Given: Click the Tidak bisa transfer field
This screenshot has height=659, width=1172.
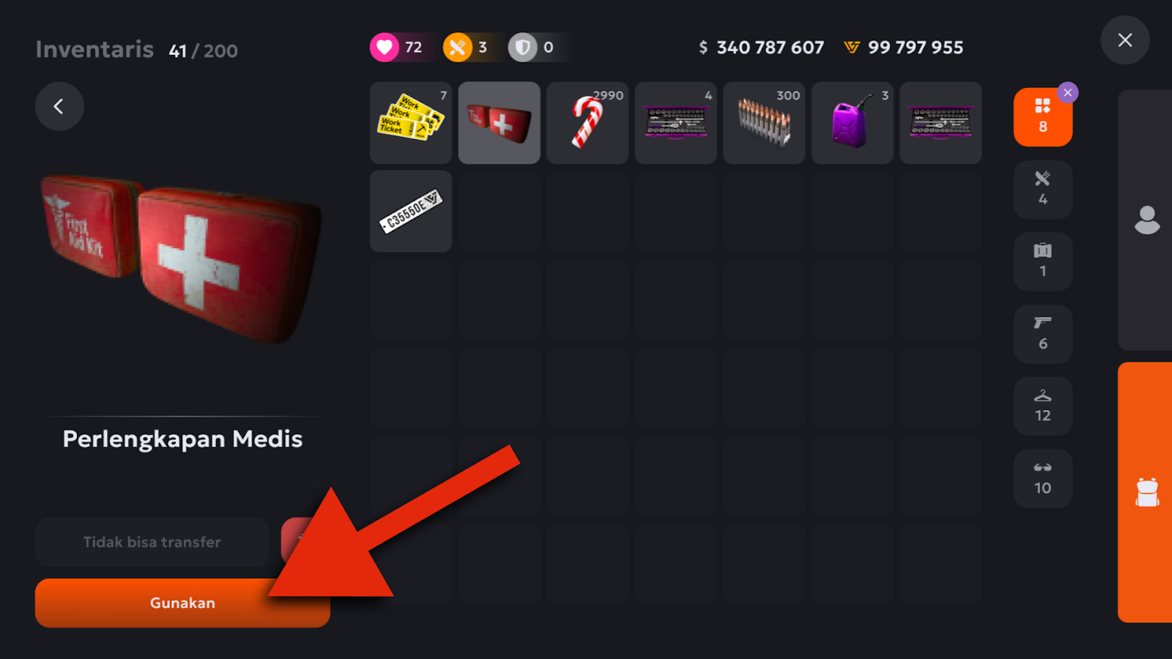Looking at the screenshot, I should click(x=152, y=542).
